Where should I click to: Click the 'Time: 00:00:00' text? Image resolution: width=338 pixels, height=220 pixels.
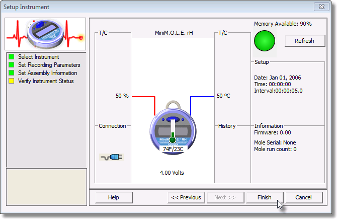(273, 84)
